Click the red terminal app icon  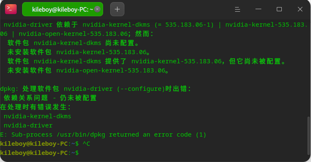pos(11,9)
